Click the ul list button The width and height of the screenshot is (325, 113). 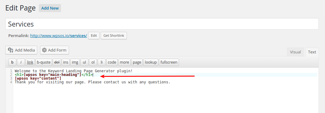click(84, 62)
